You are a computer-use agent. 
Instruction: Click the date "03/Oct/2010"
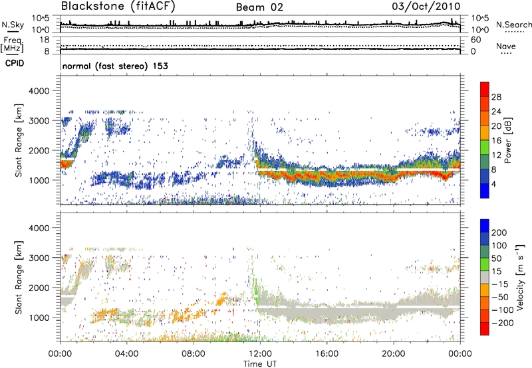pyautogui.click(x=426, y=6)
